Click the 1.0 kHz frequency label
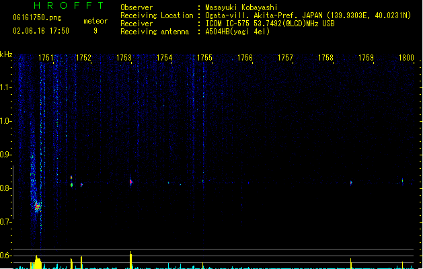Image resolution: width=423 pixels, height=269 pixels. click(5, 121)
